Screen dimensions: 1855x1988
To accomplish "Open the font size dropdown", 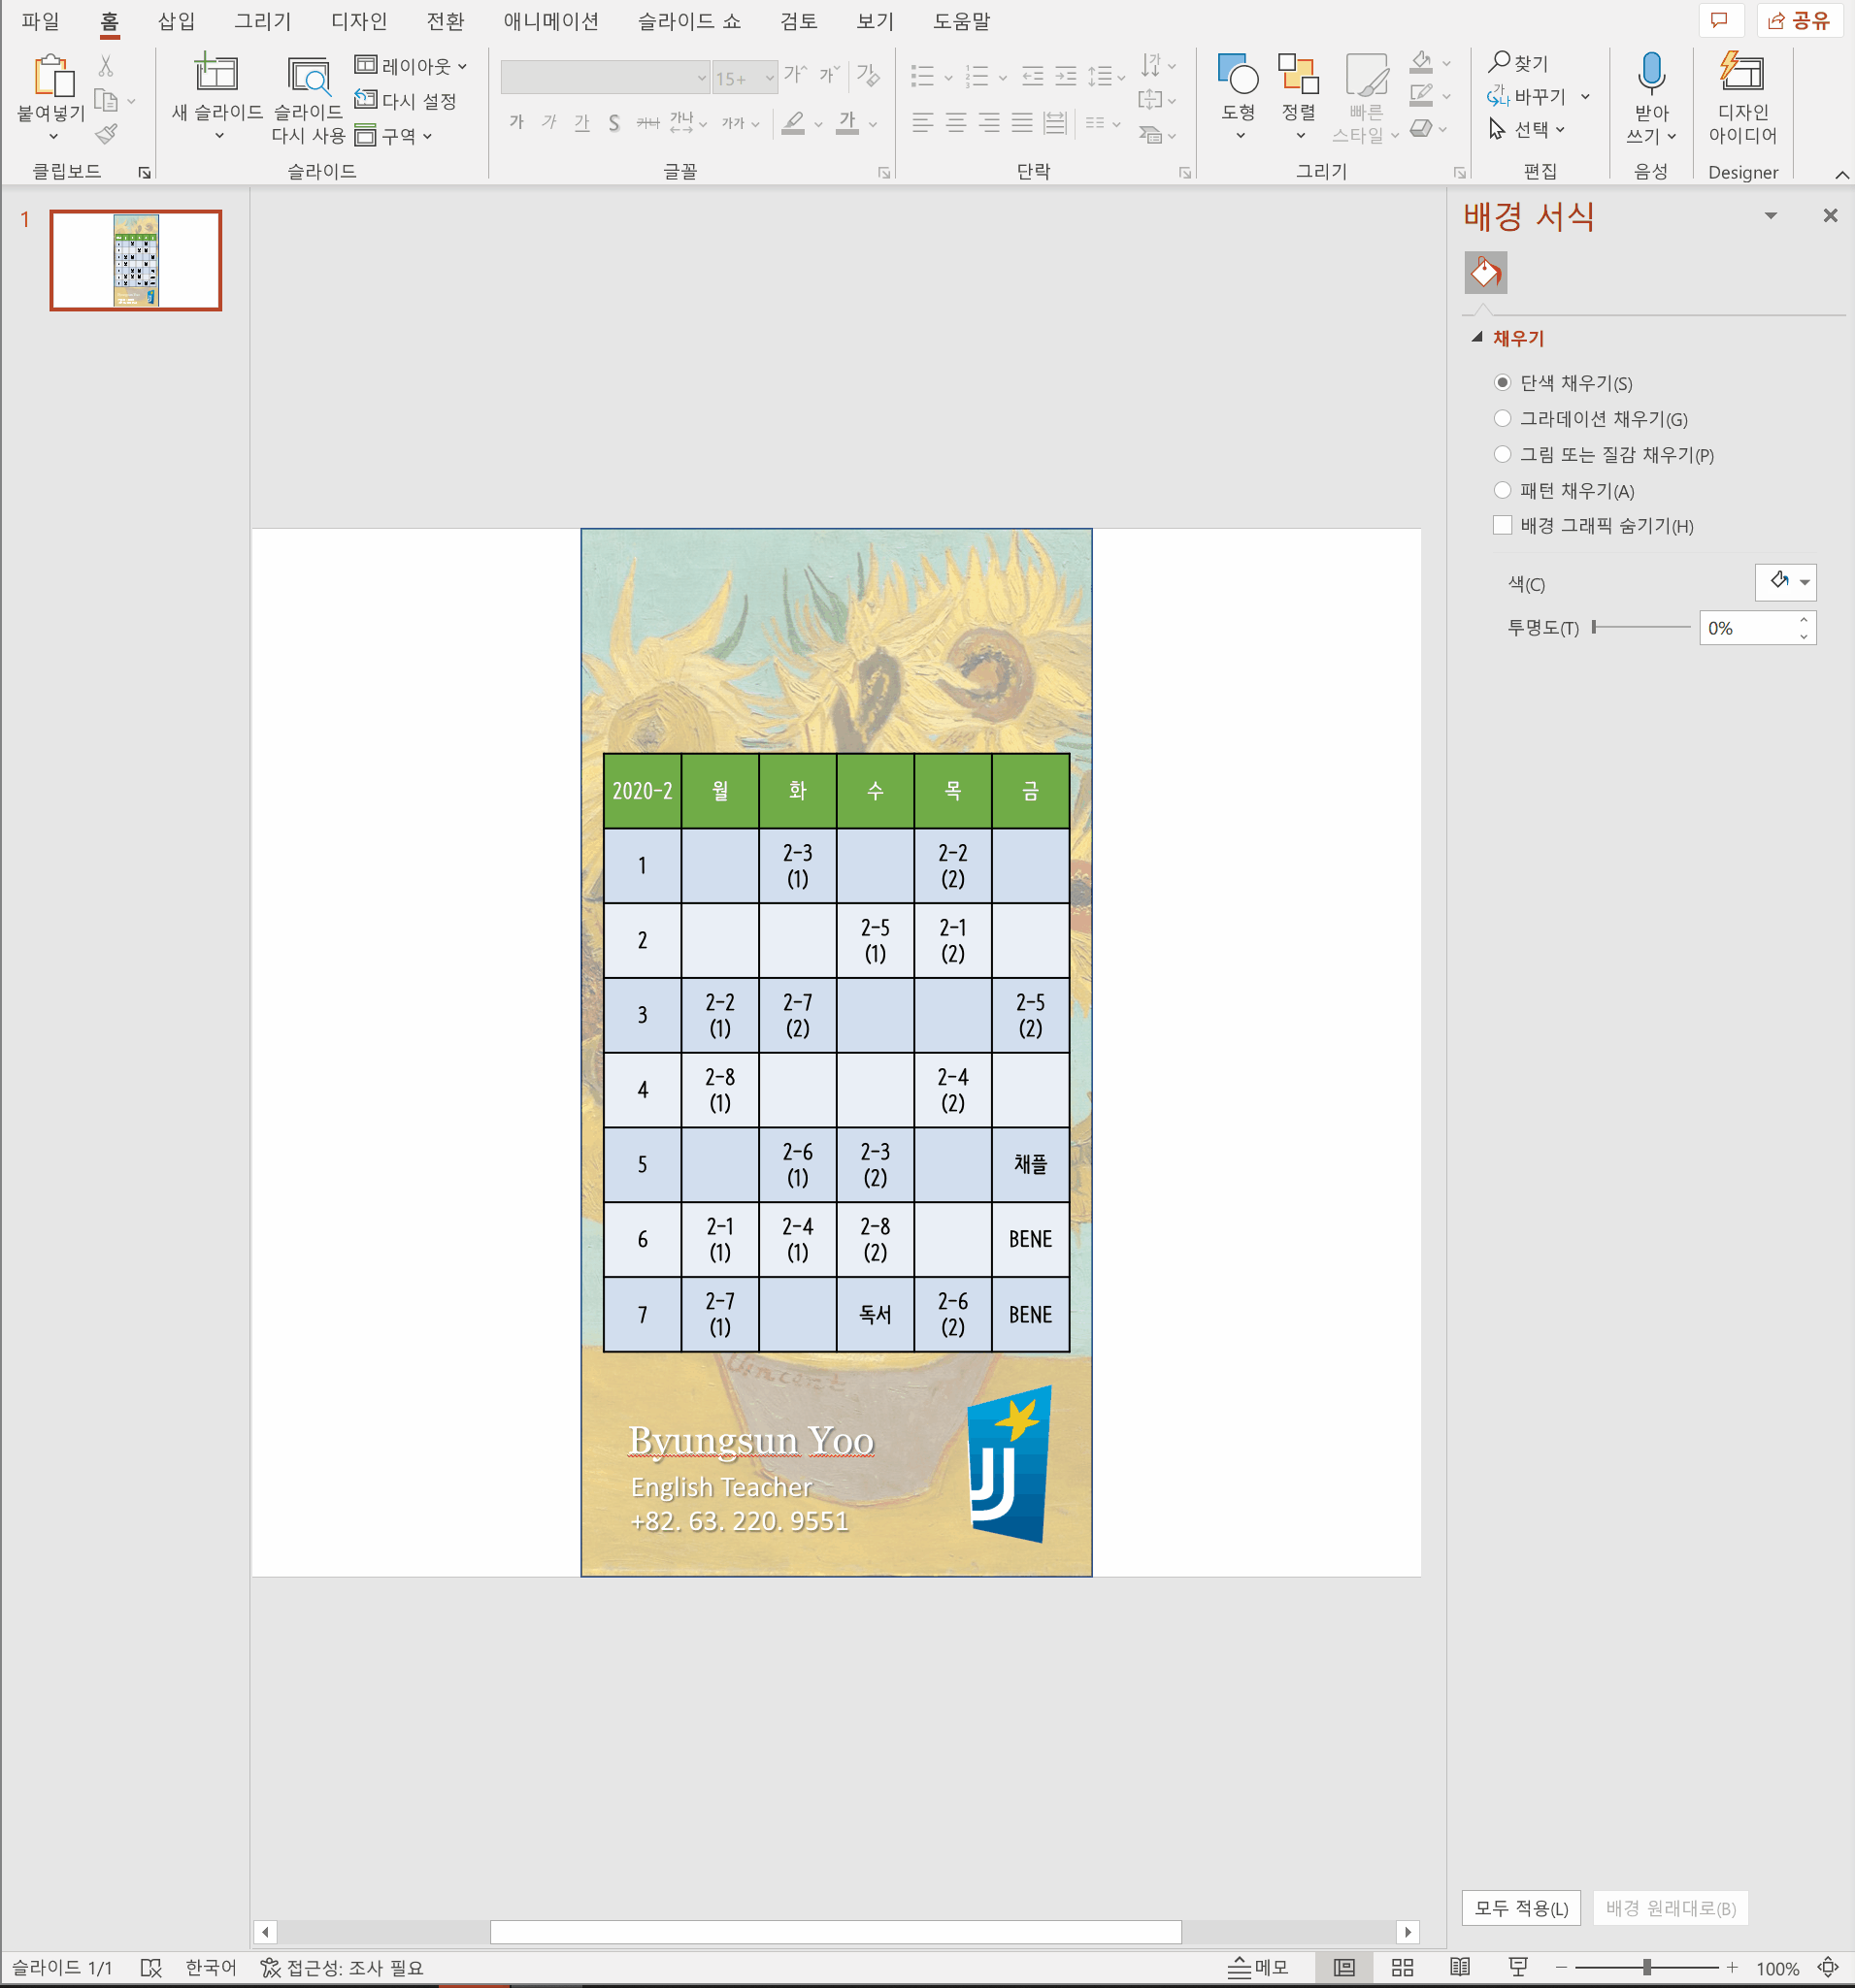I will [770, 78].
